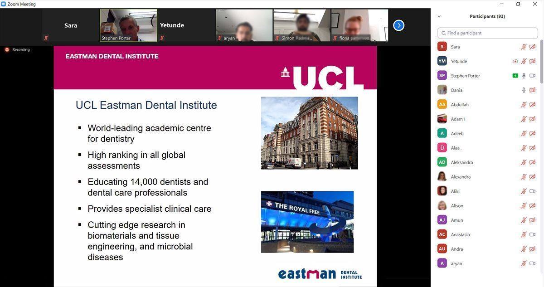The width and height of the screenshot is (544, 287).
Task: Restore down the Zoom Meeting window
Action: point(518,4)
